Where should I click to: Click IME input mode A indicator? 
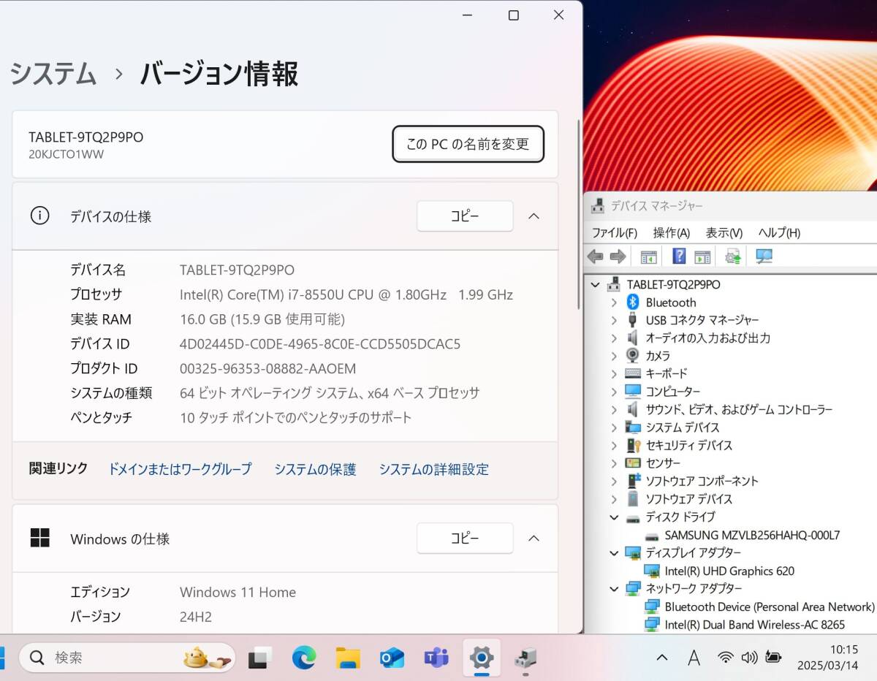(694, 658)
